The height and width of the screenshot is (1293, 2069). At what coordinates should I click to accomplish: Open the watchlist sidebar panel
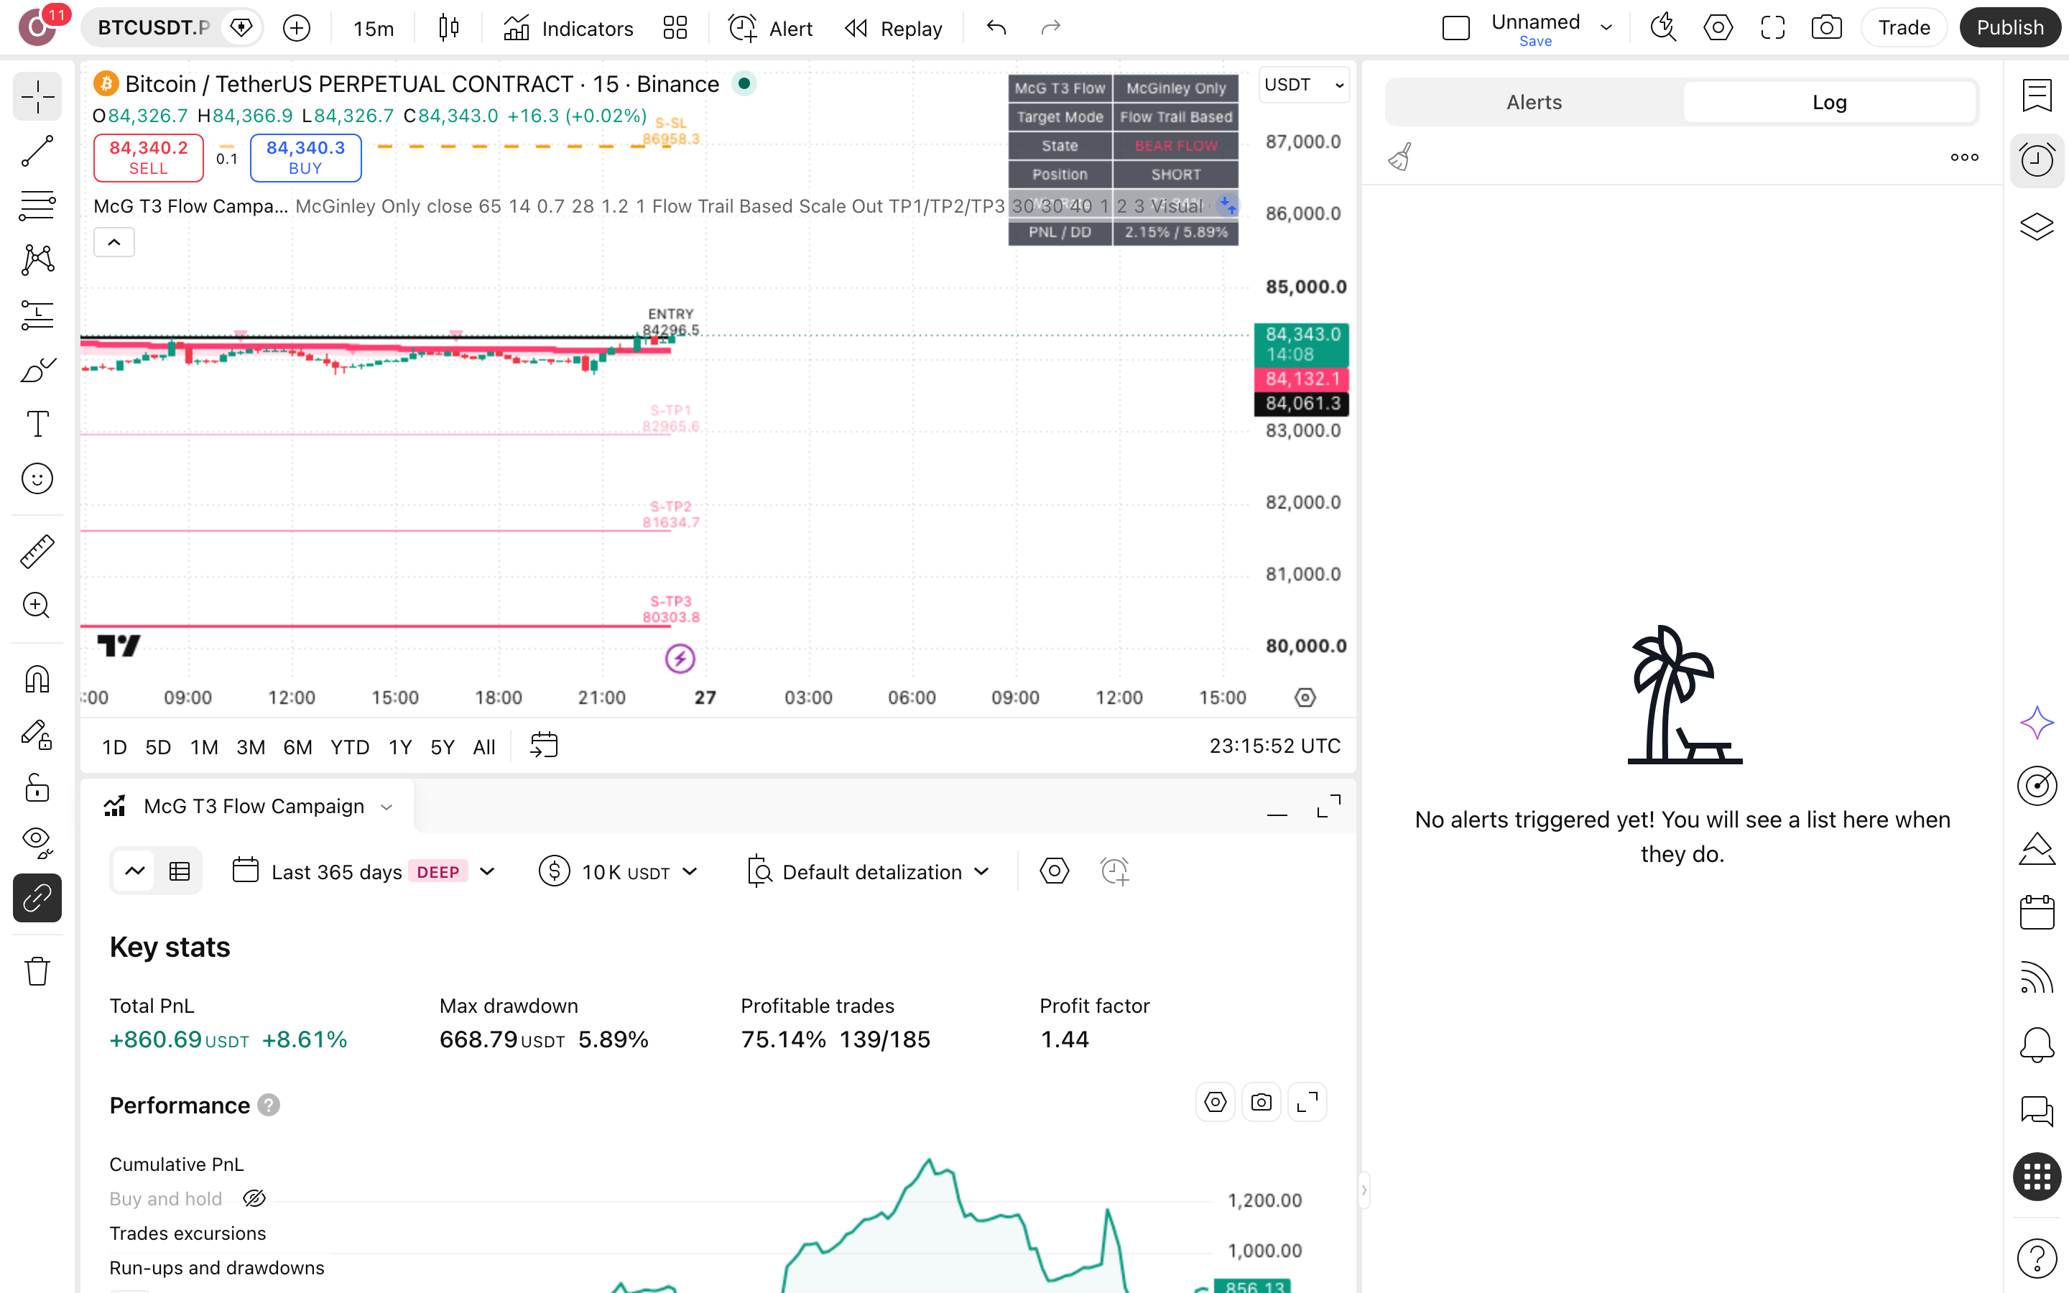pos(2037,95)
